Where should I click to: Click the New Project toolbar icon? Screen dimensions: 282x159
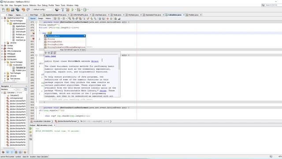pos(8,10)
